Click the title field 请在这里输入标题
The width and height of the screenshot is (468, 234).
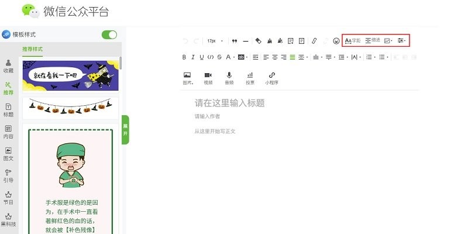[230, 103]
